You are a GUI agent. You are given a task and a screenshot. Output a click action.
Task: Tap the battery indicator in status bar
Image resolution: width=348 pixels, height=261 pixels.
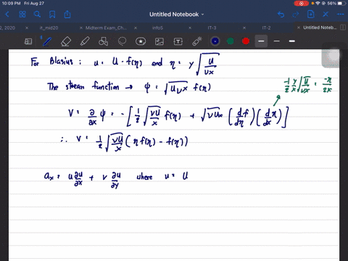tap(341, 4)
